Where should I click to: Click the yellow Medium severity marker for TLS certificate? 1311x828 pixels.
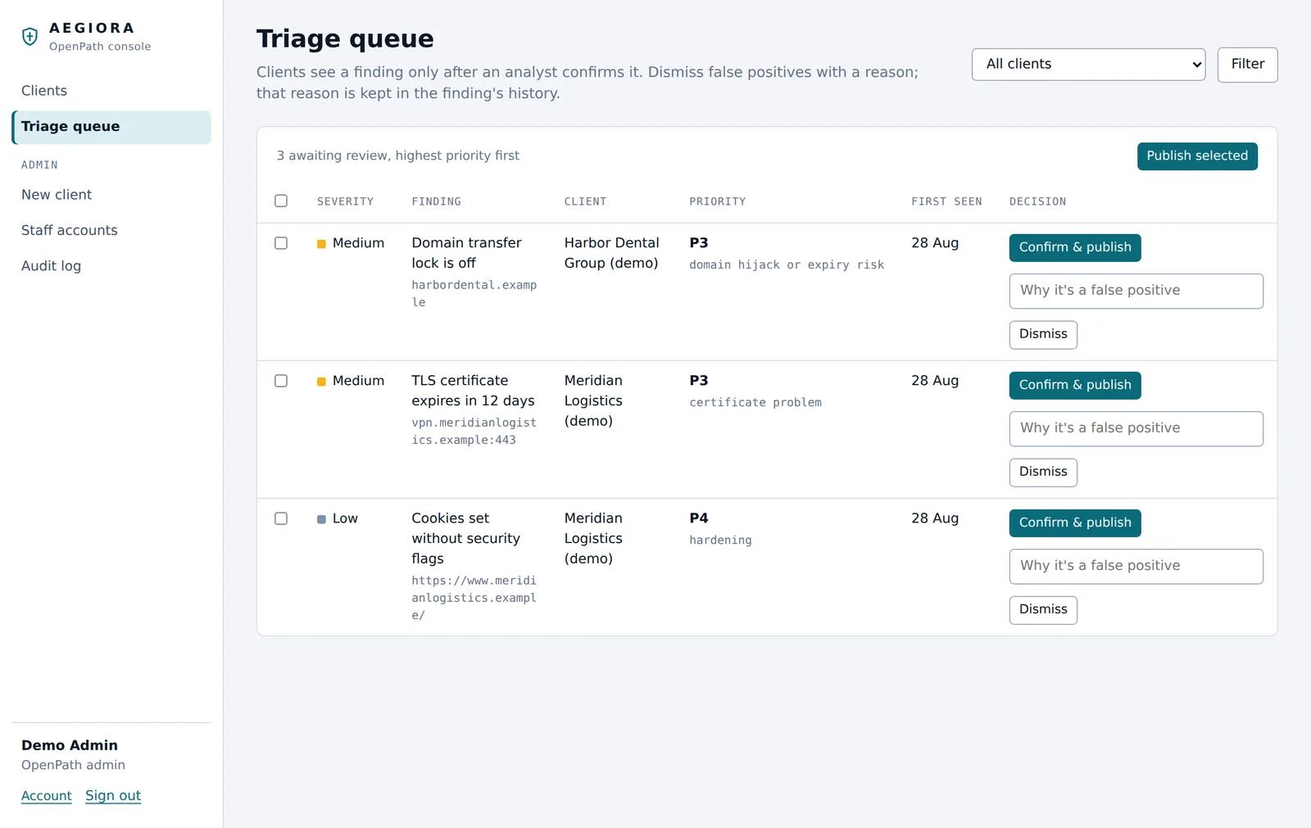coord(321,382)
